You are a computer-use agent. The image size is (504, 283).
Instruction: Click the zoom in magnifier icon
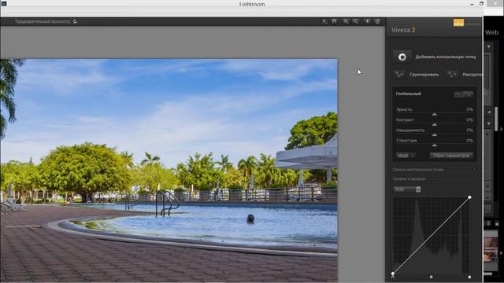346,21
